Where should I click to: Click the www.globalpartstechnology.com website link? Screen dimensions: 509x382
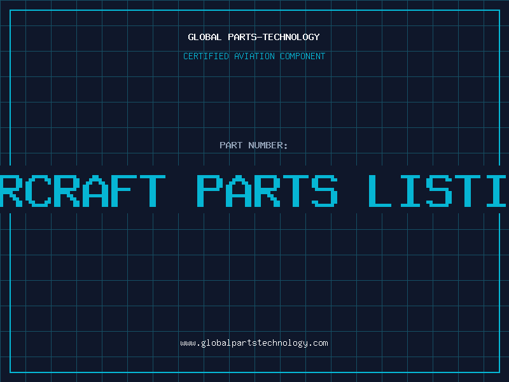254,343
